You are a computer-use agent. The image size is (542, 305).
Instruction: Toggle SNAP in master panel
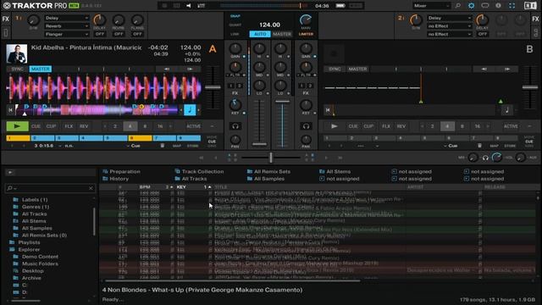click(235, 16)
